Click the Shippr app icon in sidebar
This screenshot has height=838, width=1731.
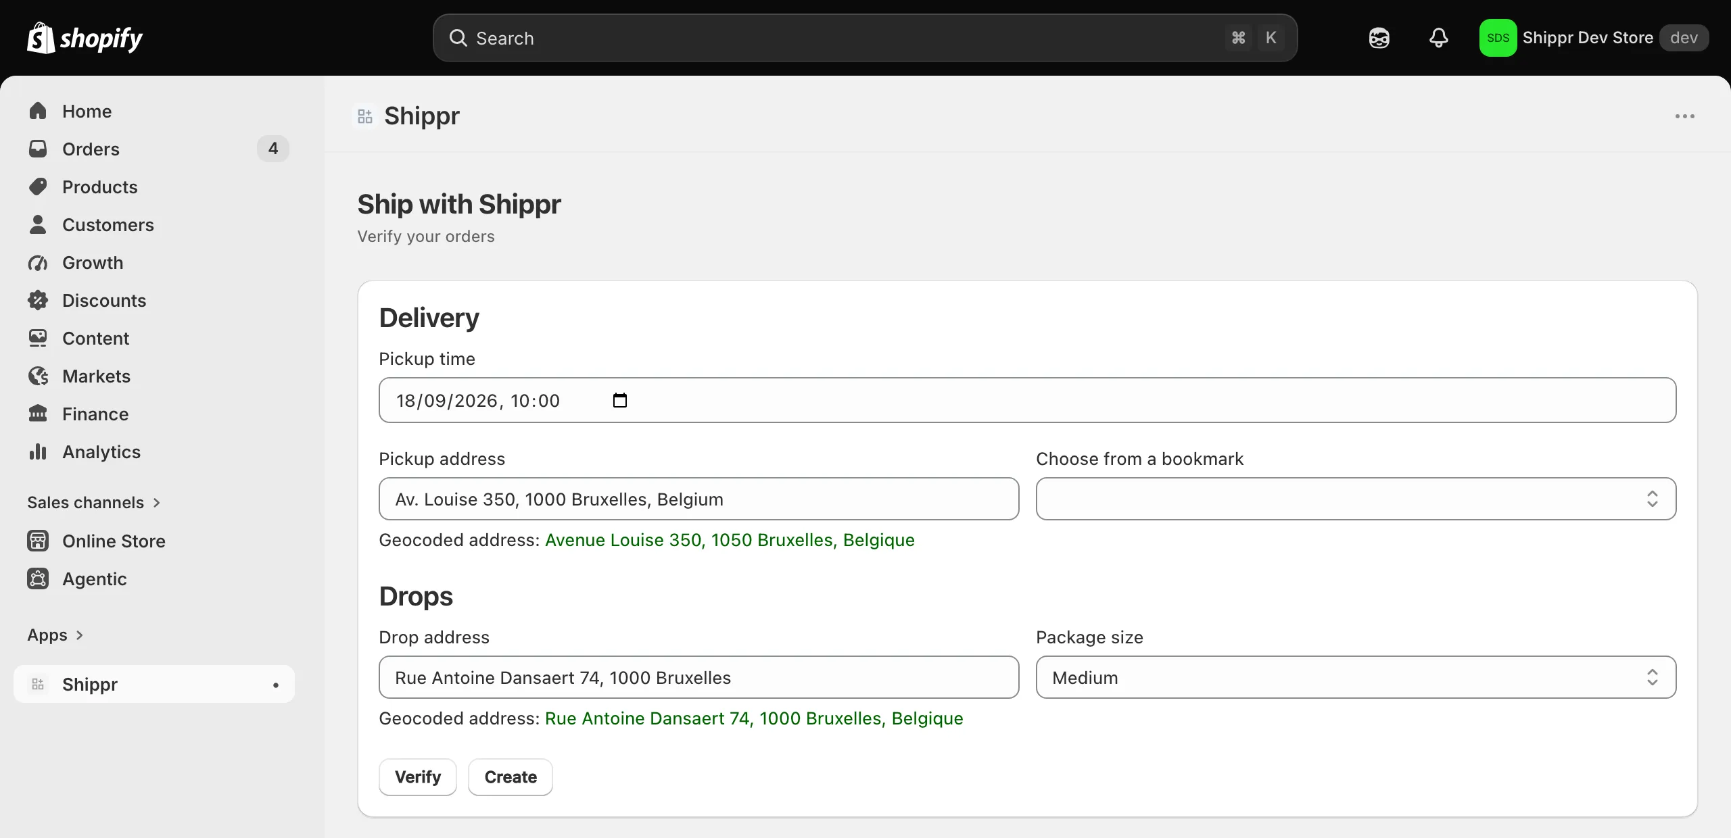coord(38,684)
